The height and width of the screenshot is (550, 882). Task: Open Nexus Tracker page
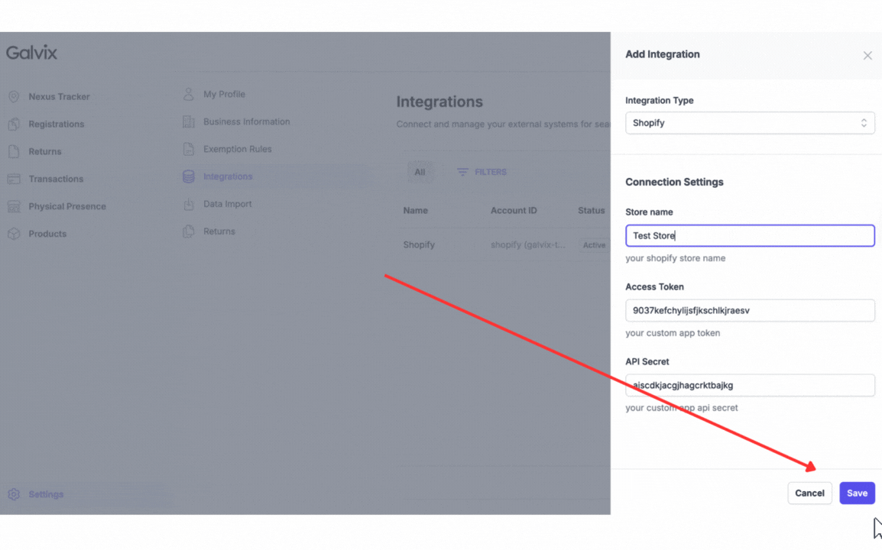(x=59, y=97)
